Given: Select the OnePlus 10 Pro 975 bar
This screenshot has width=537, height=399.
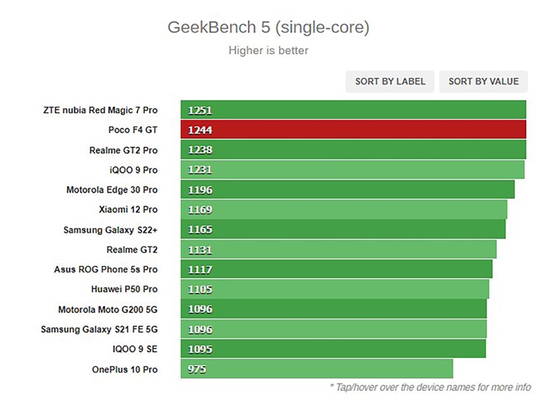Looking at the screenshot, I should click(316, 369).
